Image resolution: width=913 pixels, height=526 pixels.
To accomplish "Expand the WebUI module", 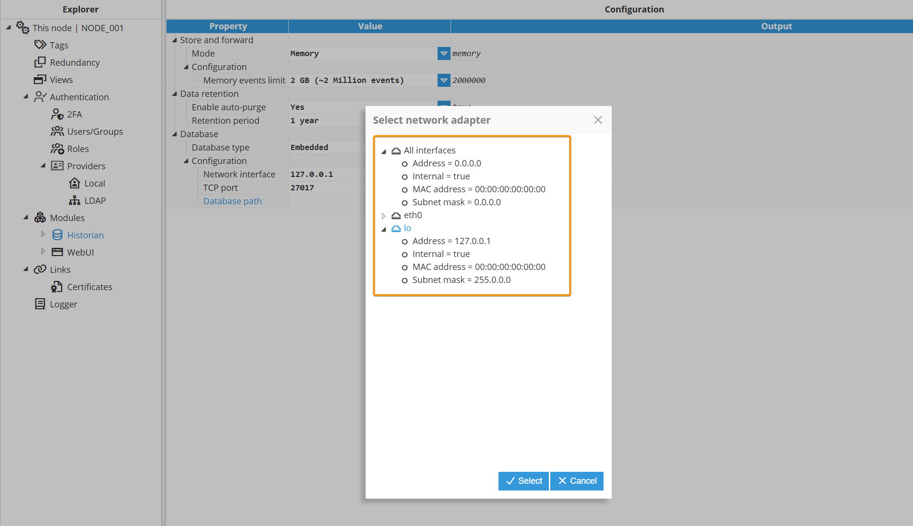I will (x=43, y=252).
